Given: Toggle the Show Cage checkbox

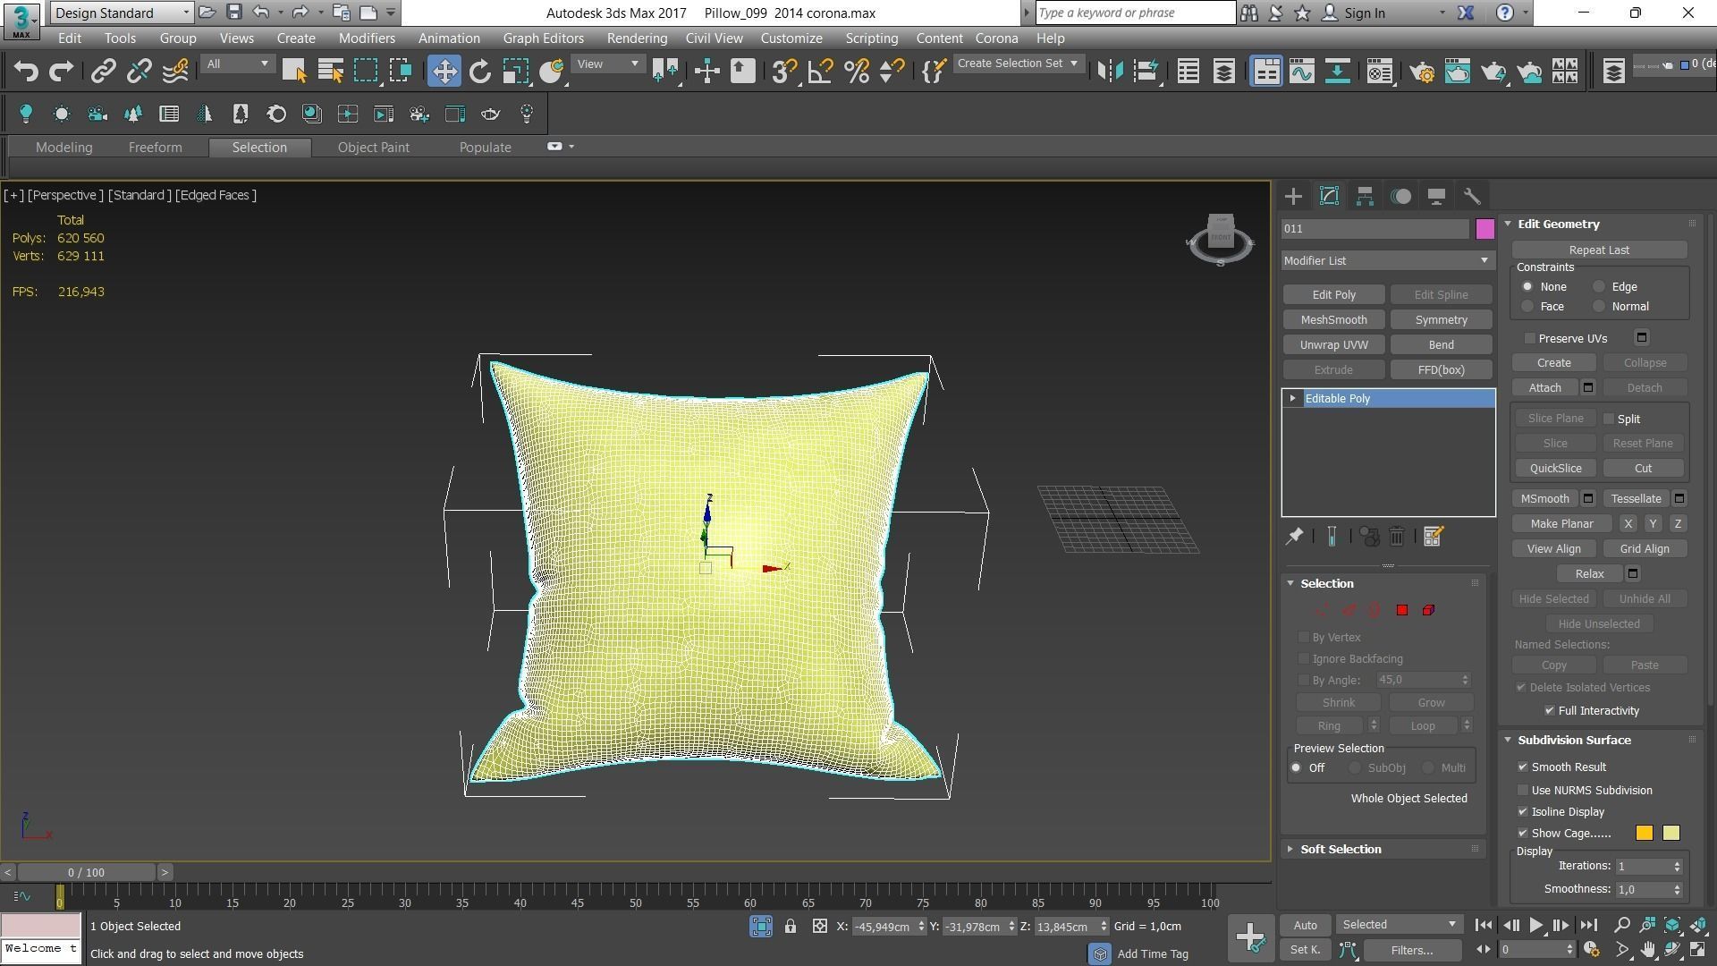Looking at the screenshot, I should (1523, 834).
